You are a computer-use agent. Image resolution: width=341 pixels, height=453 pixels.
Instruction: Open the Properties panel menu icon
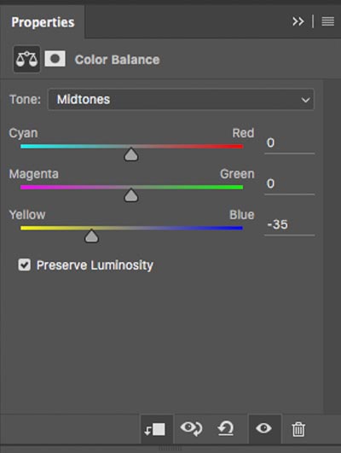click(328, 21)
